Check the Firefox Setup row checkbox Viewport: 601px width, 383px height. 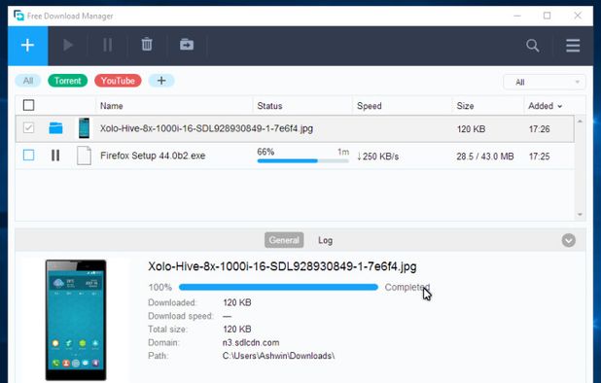pos(29,156)
